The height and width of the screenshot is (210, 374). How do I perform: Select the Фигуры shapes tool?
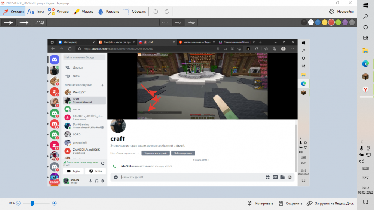click(58, 12)
